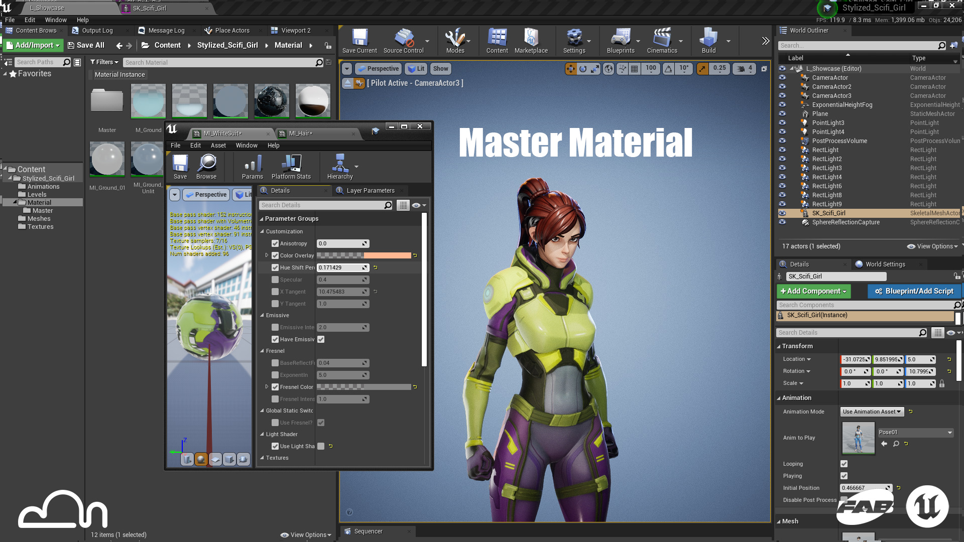Select translate gizmo tool in viewport
The width and height of the screenshot is (964, 542).
pyautogui.click(x=570, y=69)
